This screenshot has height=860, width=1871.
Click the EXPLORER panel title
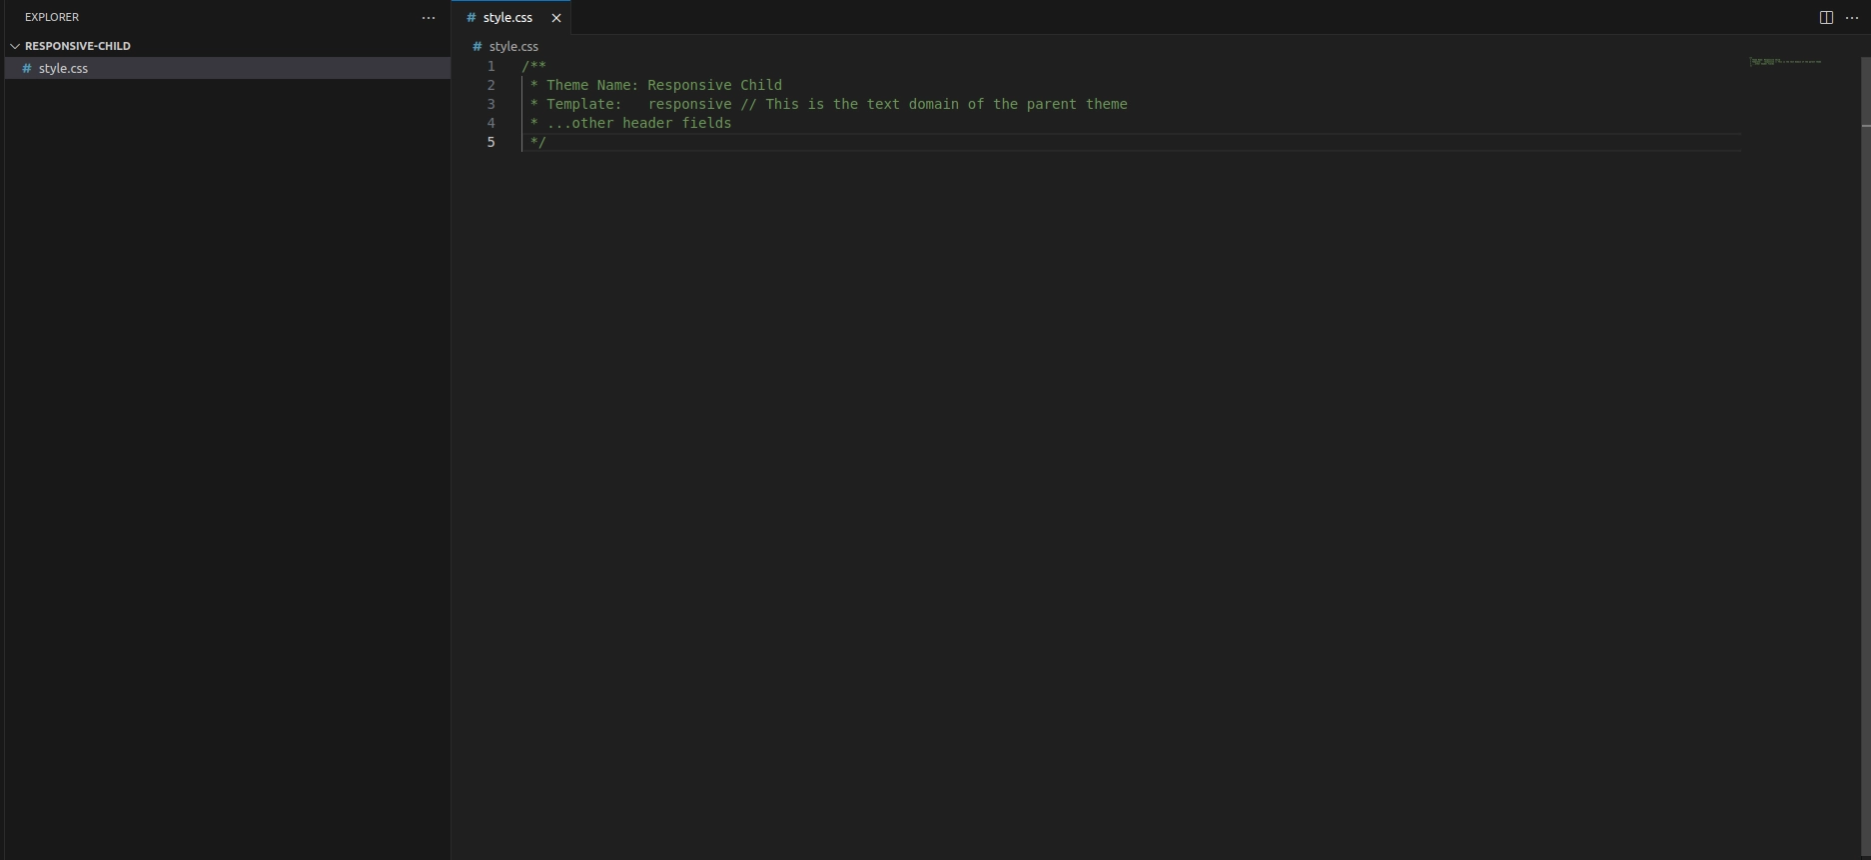click(x=52, y=18)
